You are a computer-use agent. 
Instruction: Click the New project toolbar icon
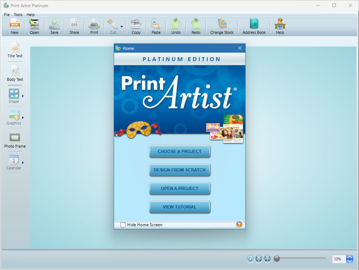(15, 24)
